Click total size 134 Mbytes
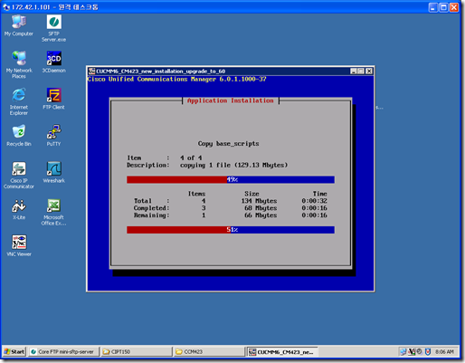This screenshot has height=363, width=465. tap(259, 201)
